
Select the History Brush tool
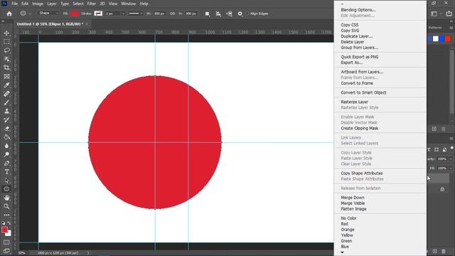coord(6,120)
